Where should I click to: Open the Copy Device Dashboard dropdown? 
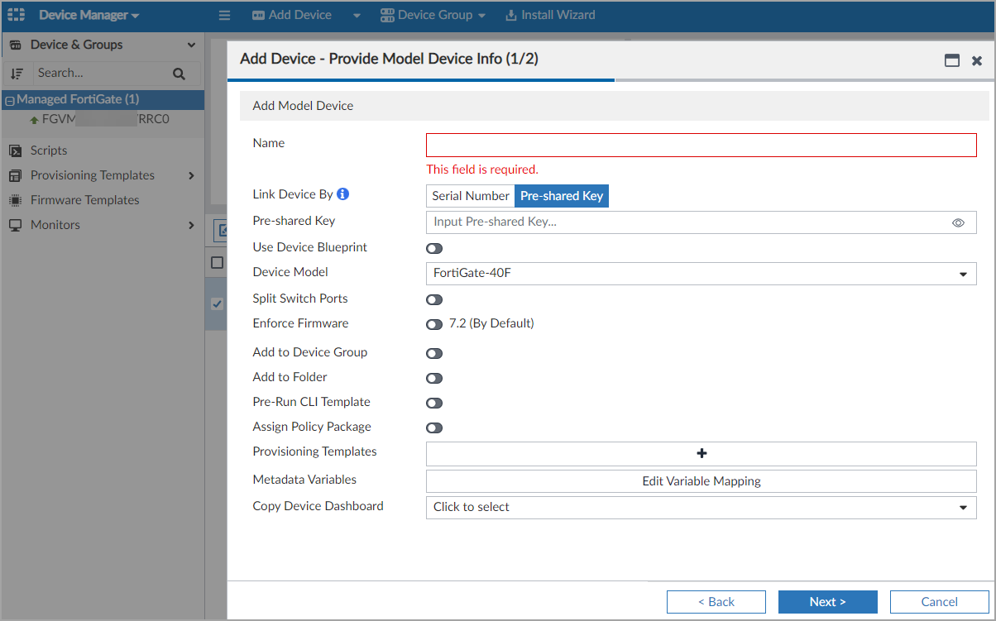pyautogui.click(x=701, y=507)
